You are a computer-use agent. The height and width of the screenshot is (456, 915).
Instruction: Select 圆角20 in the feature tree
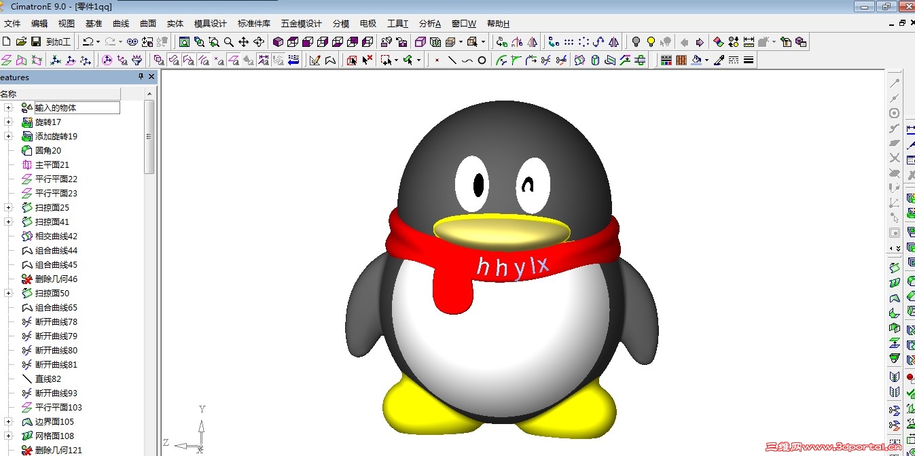pyautogui.click(x=48, y=150)
